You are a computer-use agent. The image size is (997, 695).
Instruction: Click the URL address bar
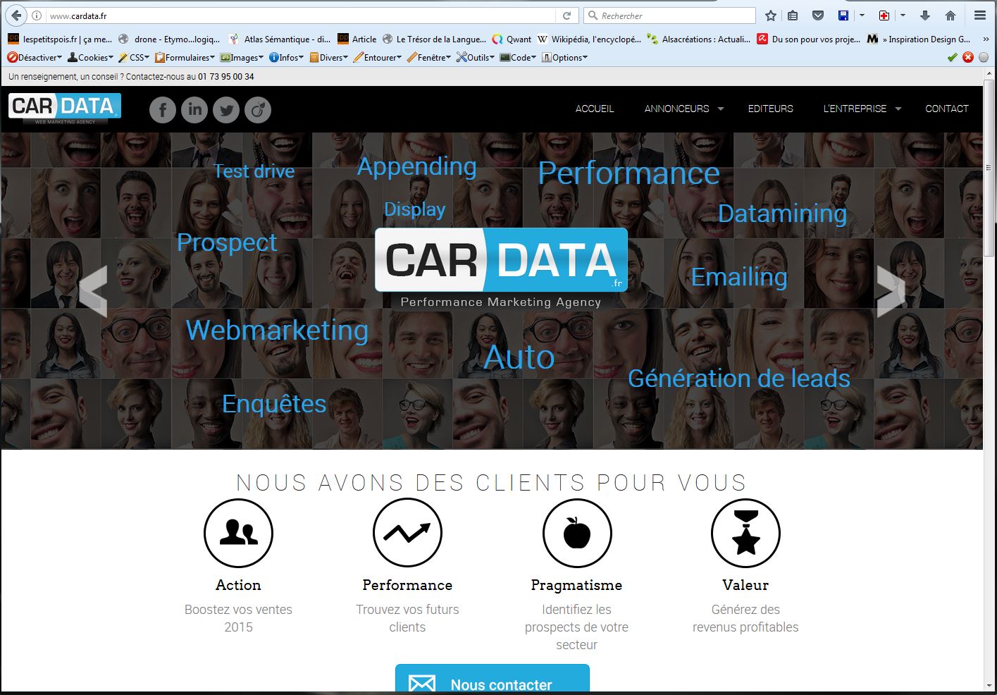tap(303, 16)
